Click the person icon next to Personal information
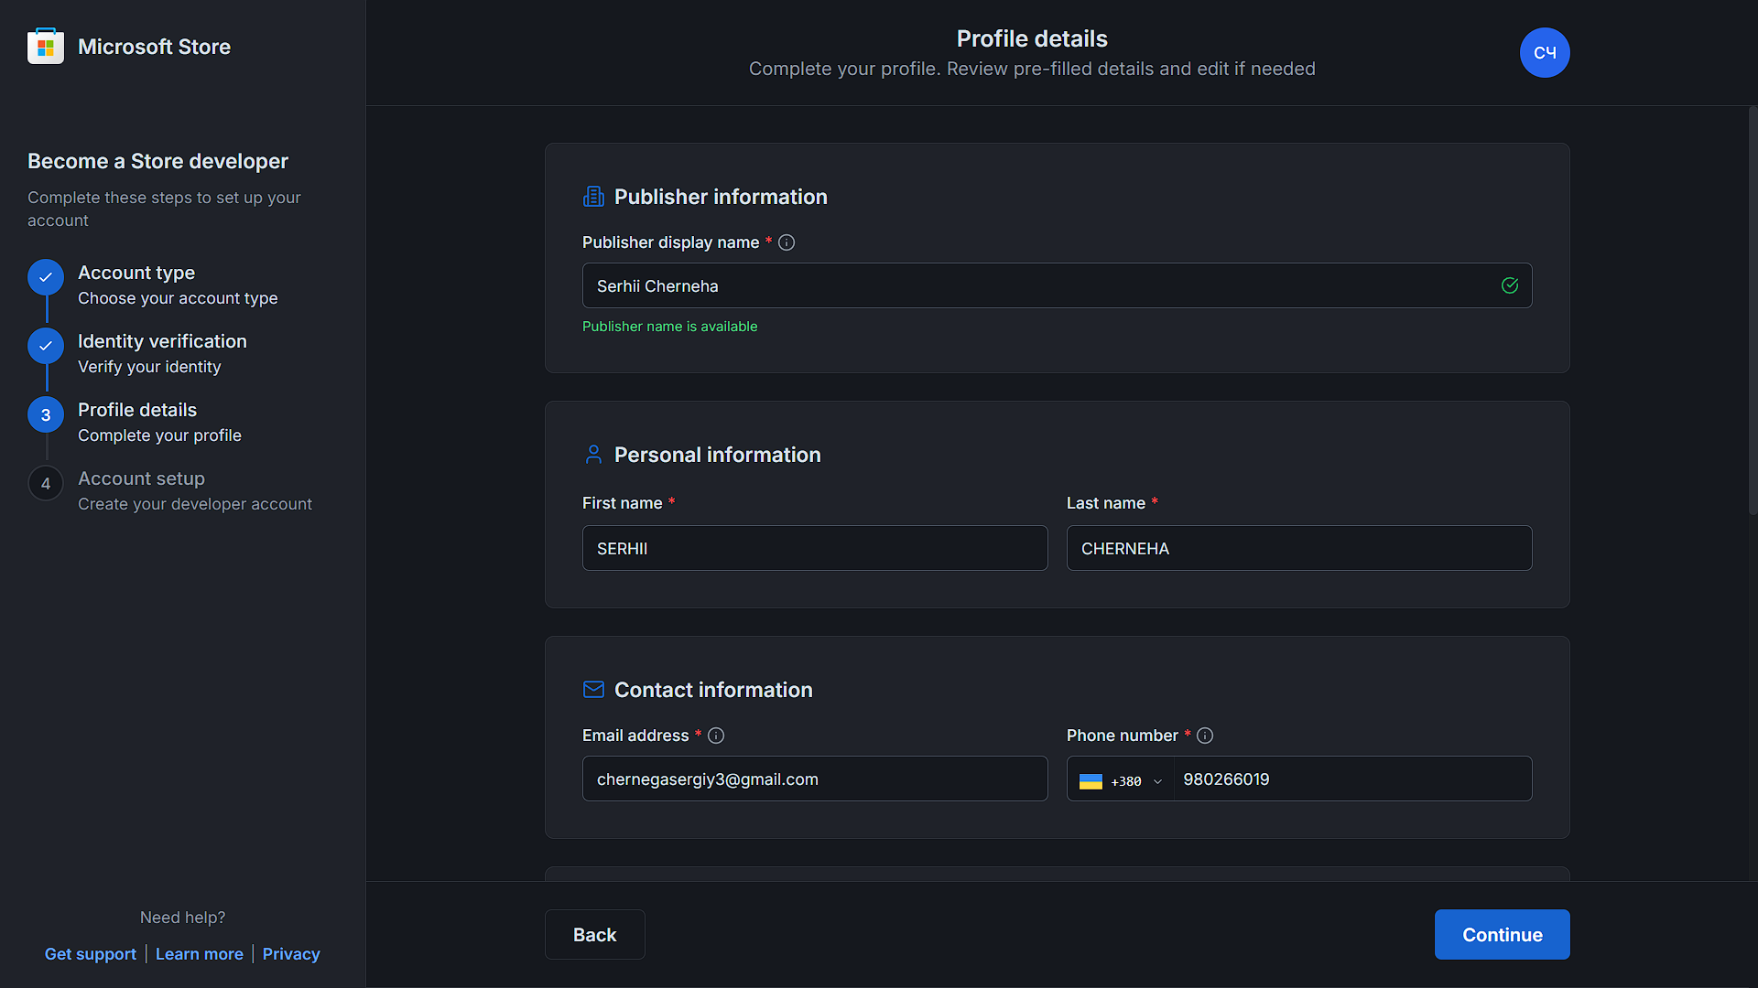1758x988 pixels. click(593, 454)
